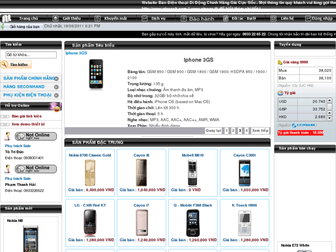The width and height of the screenshot is (336, 252).
Task: Click the Xem tiếp pager button
Action: point(260,130)
